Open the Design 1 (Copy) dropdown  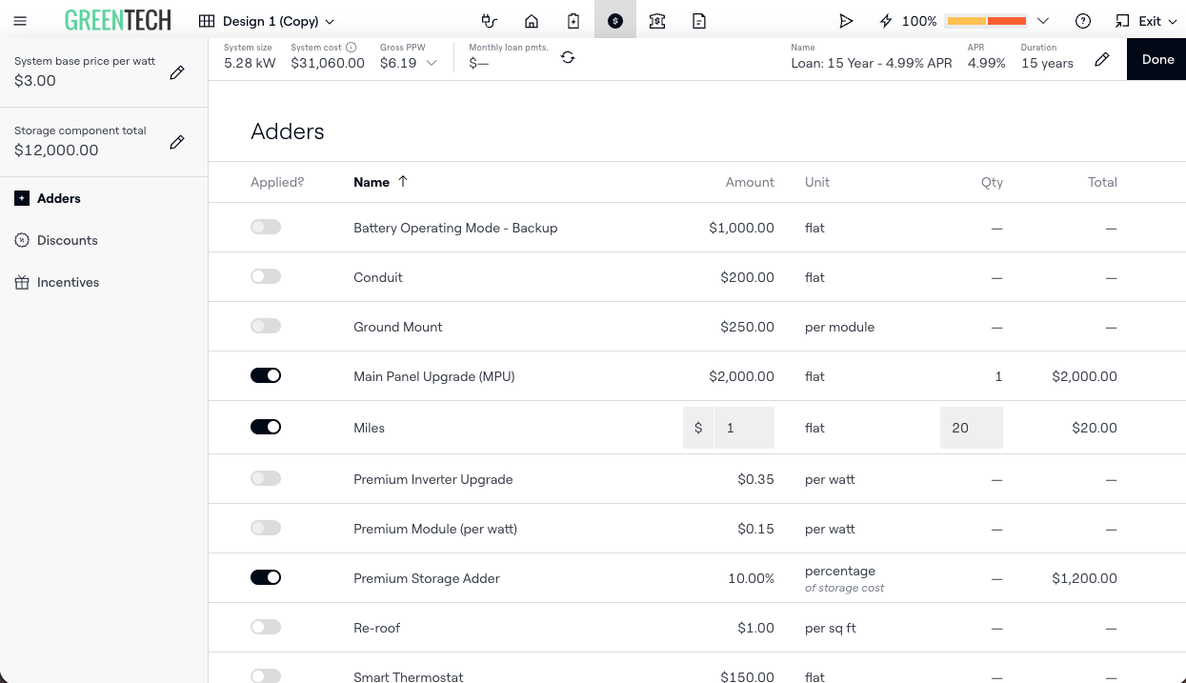pos(267,21)
